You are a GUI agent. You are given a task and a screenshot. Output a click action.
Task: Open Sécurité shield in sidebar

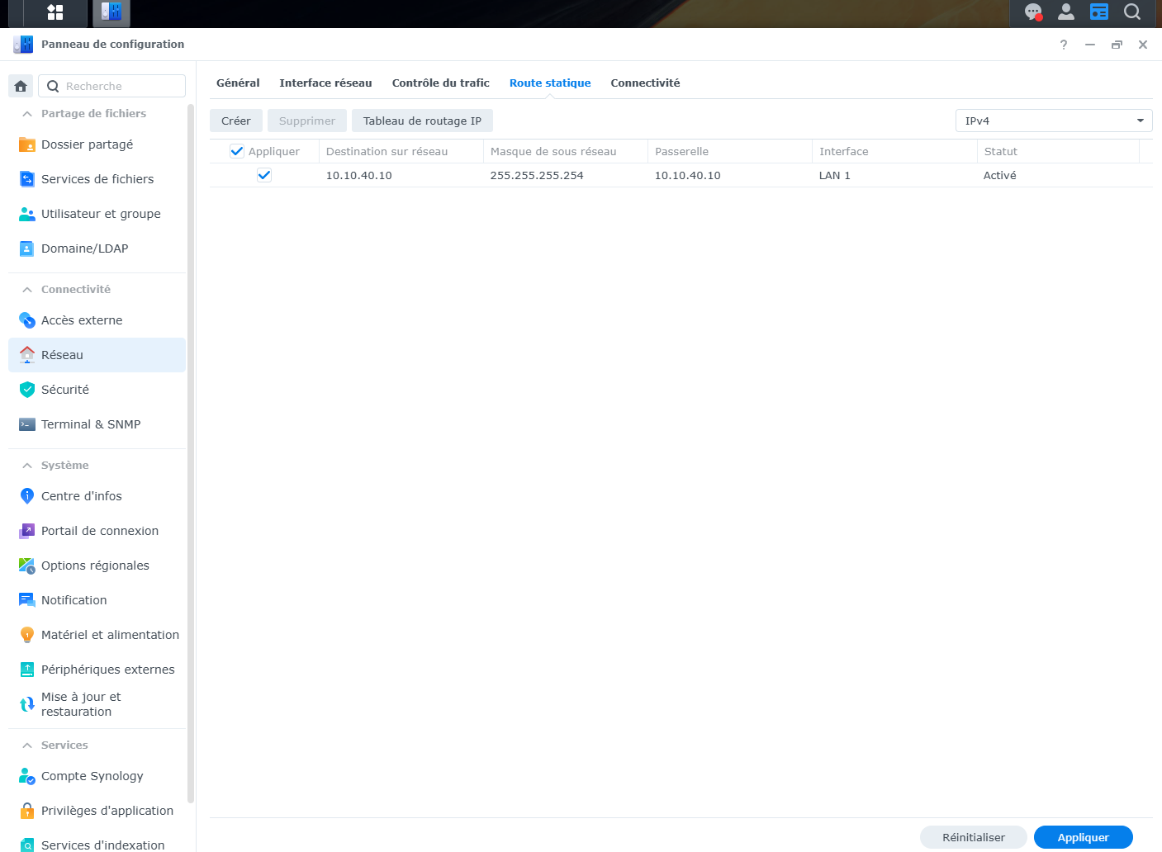pos(27,390)
